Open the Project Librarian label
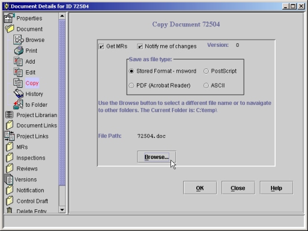The image size is (308, 231). pyautogui.click(x=37, y=115)
